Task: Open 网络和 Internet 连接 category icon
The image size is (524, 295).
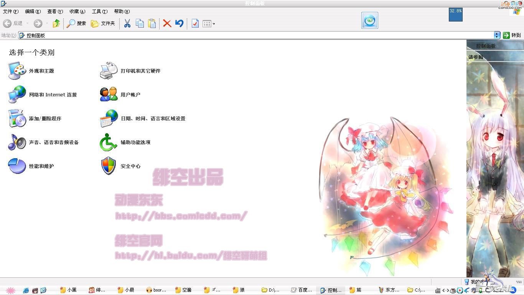Action: click(17, 94)
